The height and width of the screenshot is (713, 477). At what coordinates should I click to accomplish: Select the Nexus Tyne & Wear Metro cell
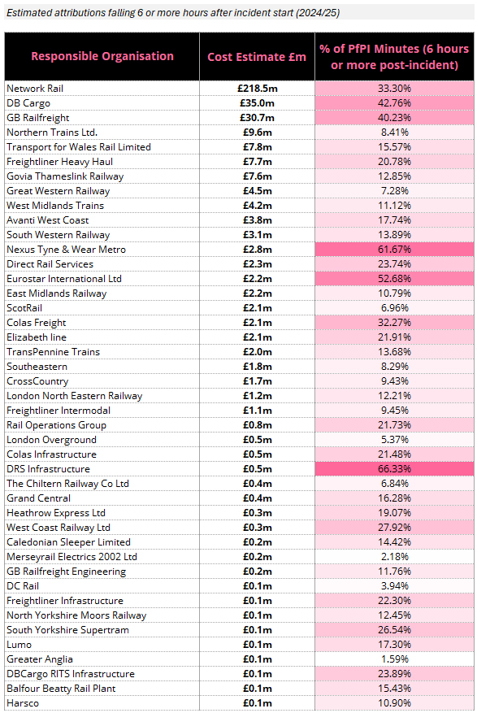[102, 250]
